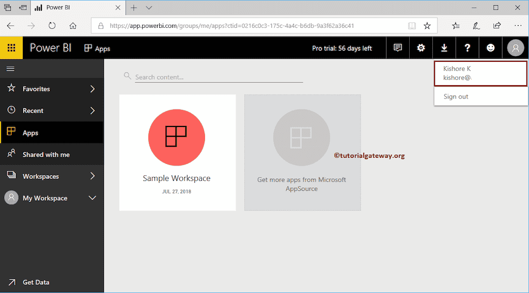Select the Power BI browser tab
Image resolution: width=529 pixels, height=293 pixels.
[79, 7]
